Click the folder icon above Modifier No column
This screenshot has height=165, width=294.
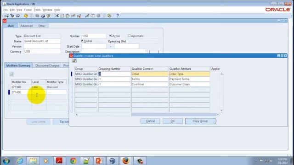tap(11, 74)
